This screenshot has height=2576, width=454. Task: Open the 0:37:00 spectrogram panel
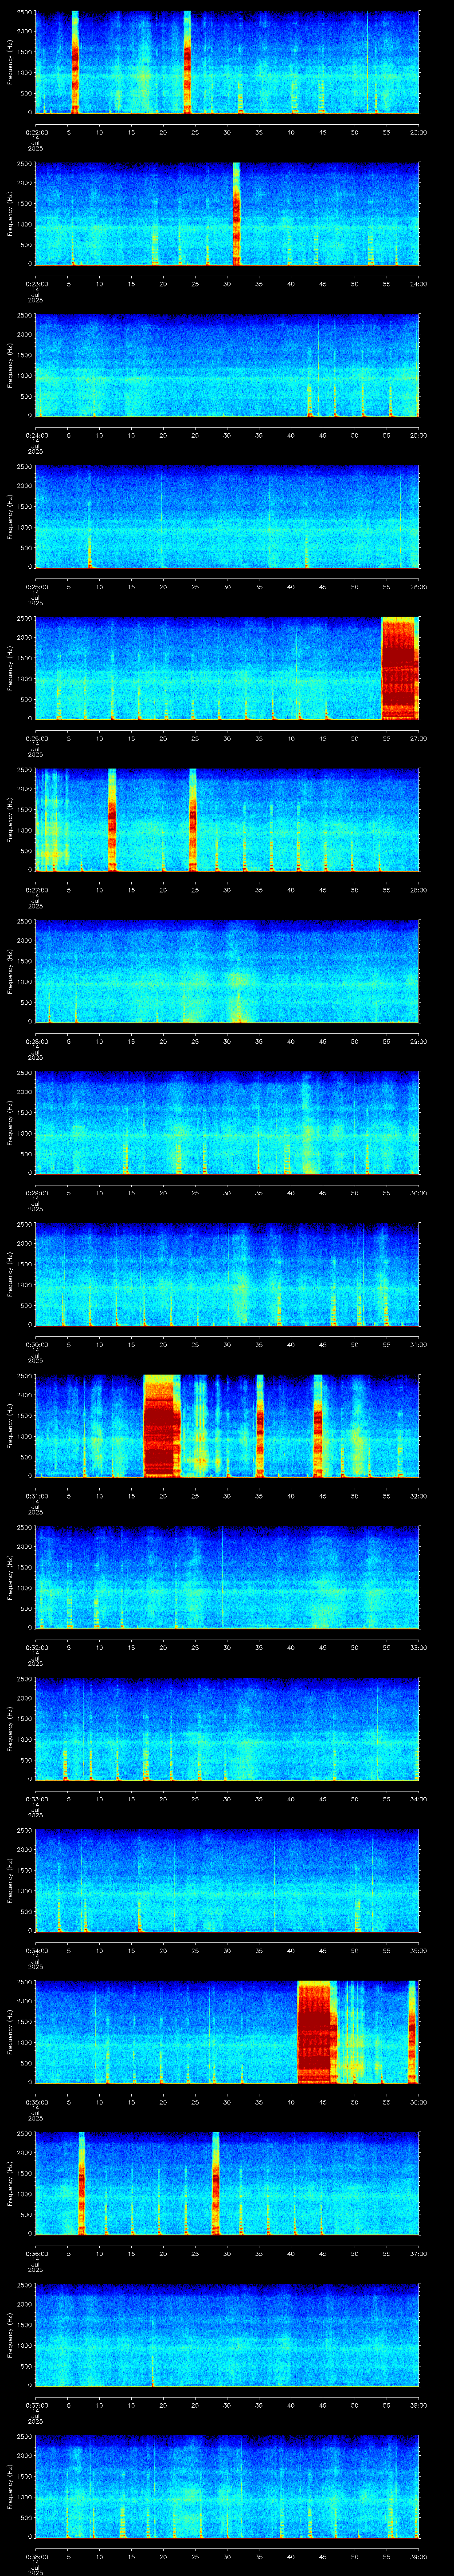tap(227, 2335)
